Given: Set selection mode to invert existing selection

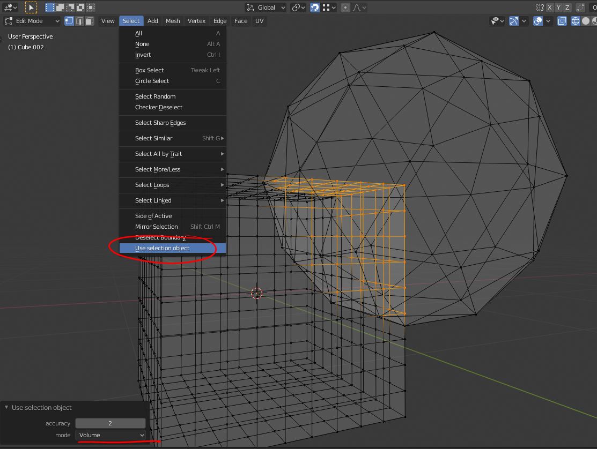Looking at the screenshot, I should [80, 7].
